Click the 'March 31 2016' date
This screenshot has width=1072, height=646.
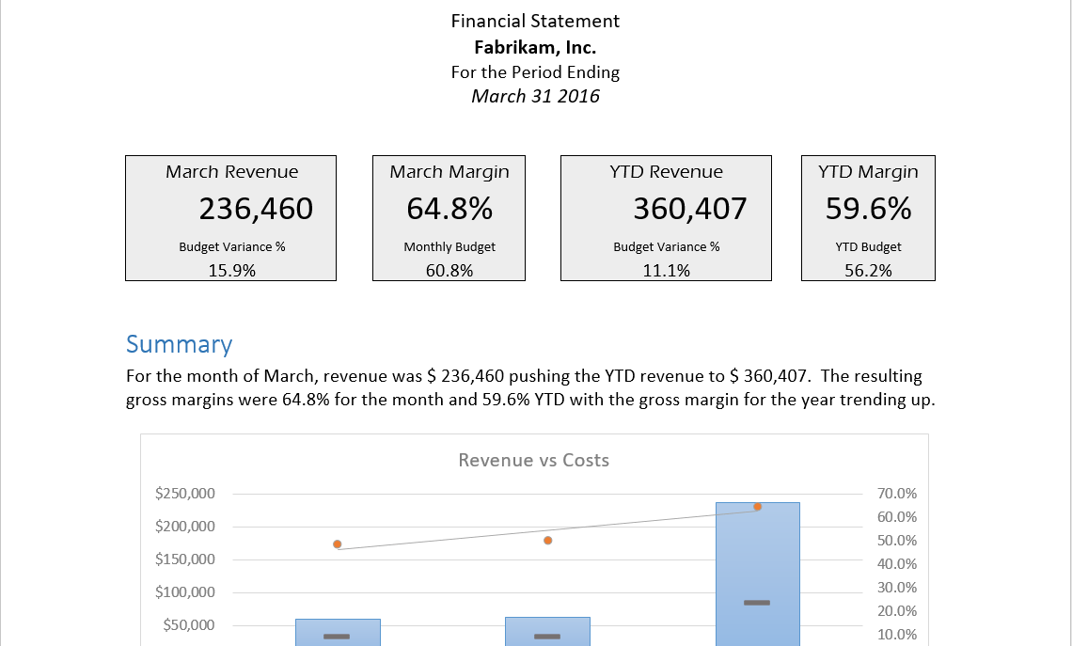(x=535, y=97)
